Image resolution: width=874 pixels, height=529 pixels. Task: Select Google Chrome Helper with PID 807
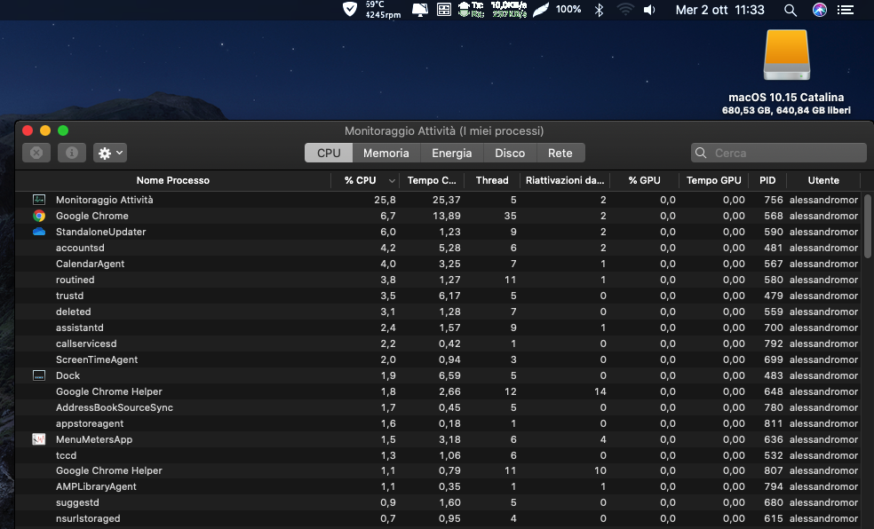click(x=440, y=470)
